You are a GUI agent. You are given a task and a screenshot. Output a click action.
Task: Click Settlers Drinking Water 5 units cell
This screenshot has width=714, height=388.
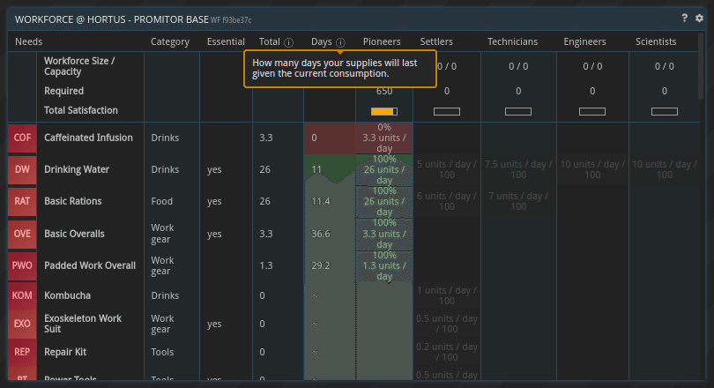(447, 169)
